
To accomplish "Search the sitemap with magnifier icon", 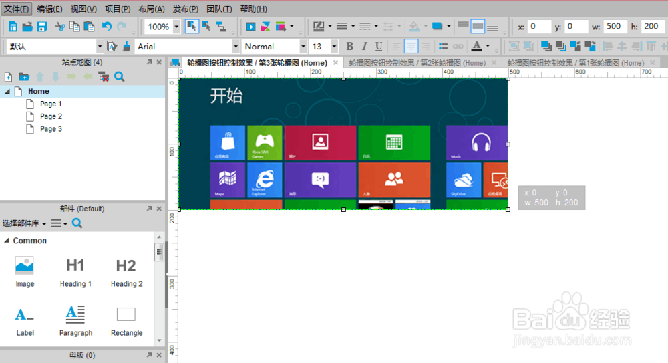I will (x=120, y=77).
